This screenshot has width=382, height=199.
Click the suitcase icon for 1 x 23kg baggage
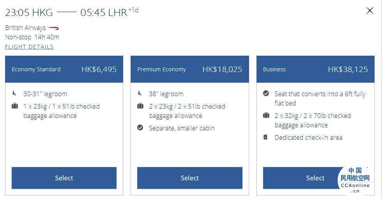pyautogui.click(x=15, y=106)
